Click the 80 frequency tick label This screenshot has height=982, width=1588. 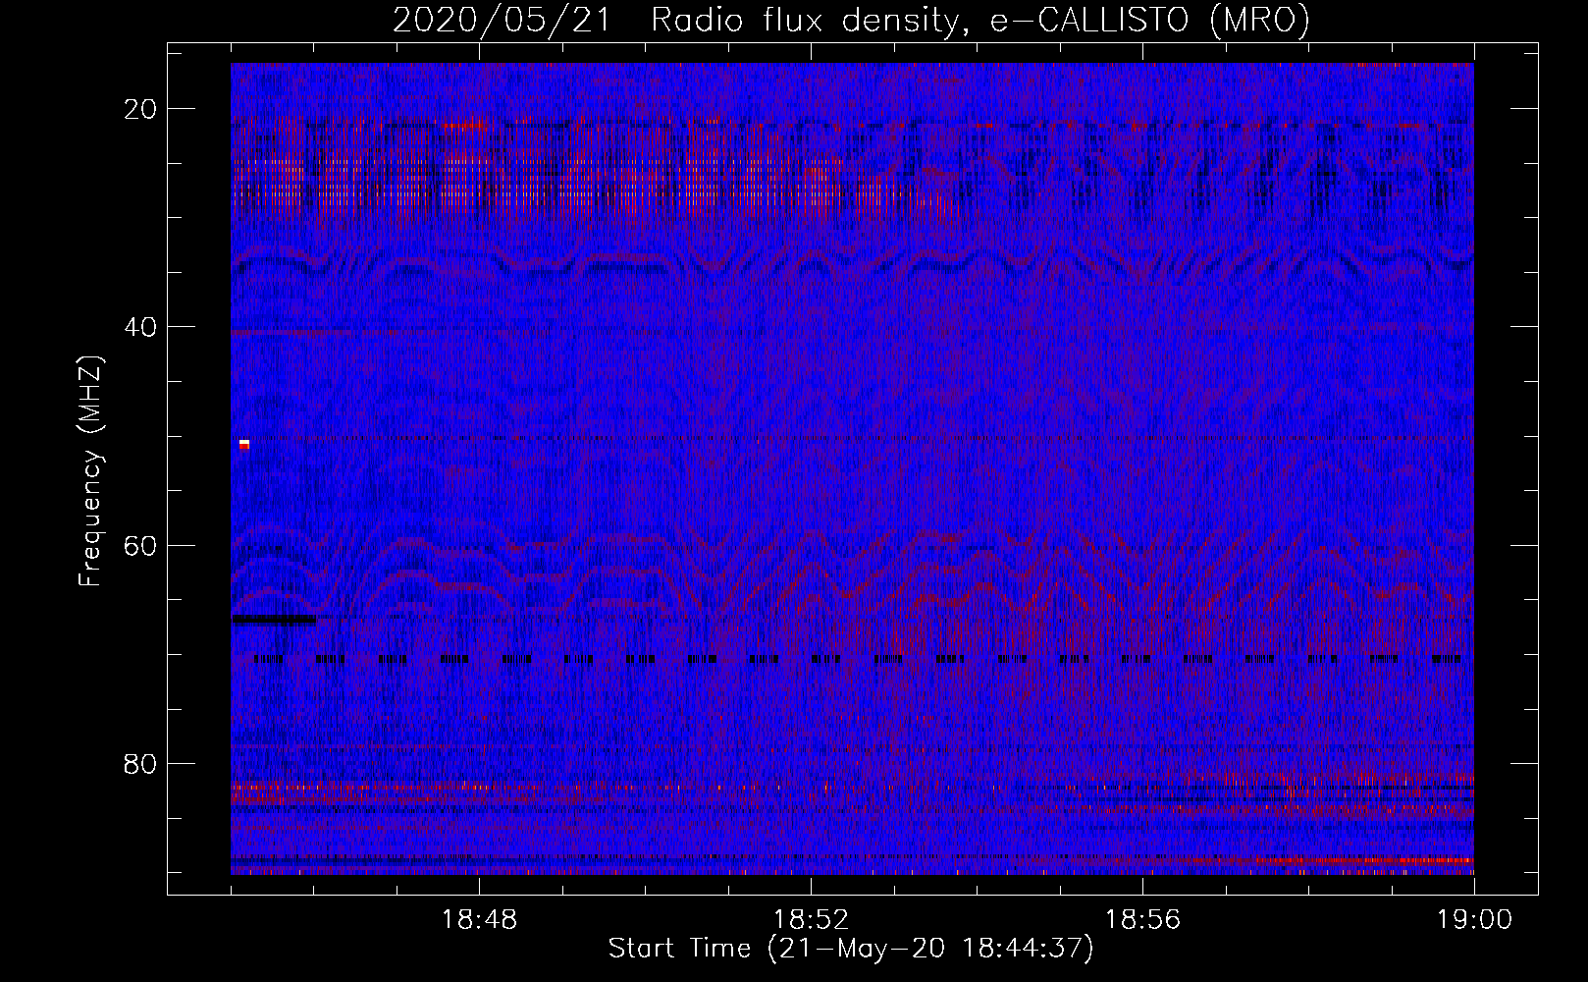pos(141,763)
